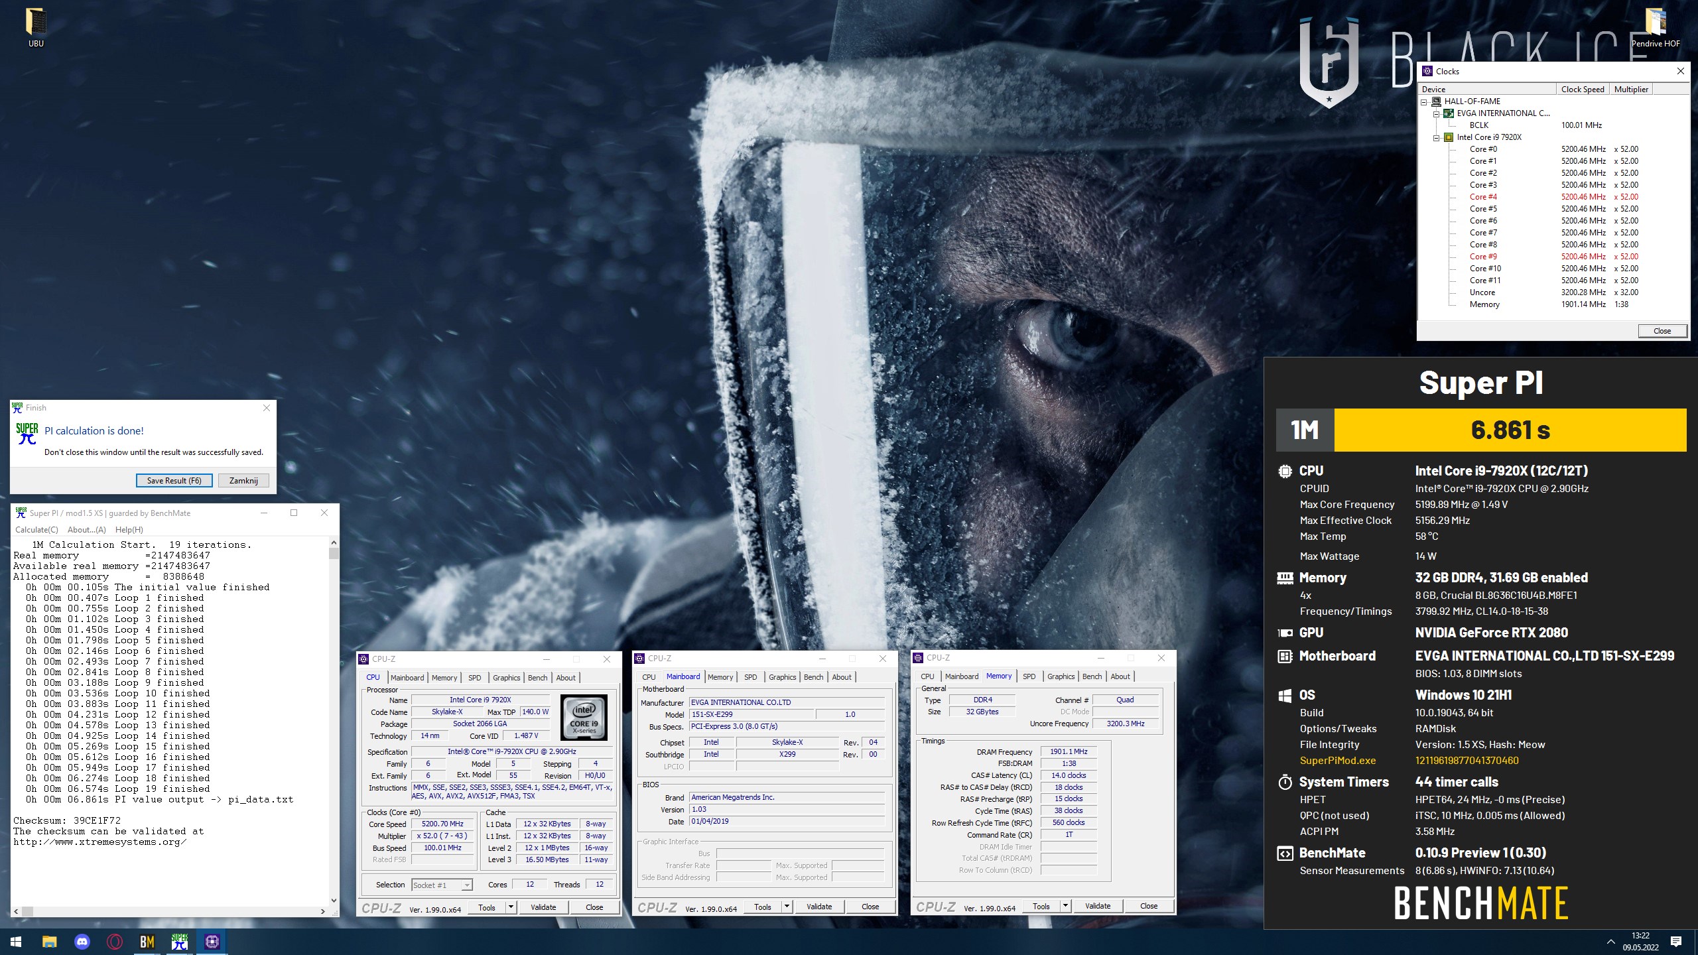Click the Windows Start button
This screenshot has height=955, width=1698.
pos(16,942)
